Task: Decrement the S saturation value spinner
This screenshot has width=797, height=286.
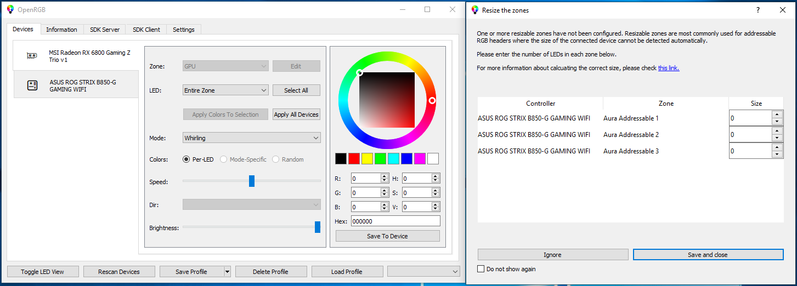Action: (x=436, y=195)
